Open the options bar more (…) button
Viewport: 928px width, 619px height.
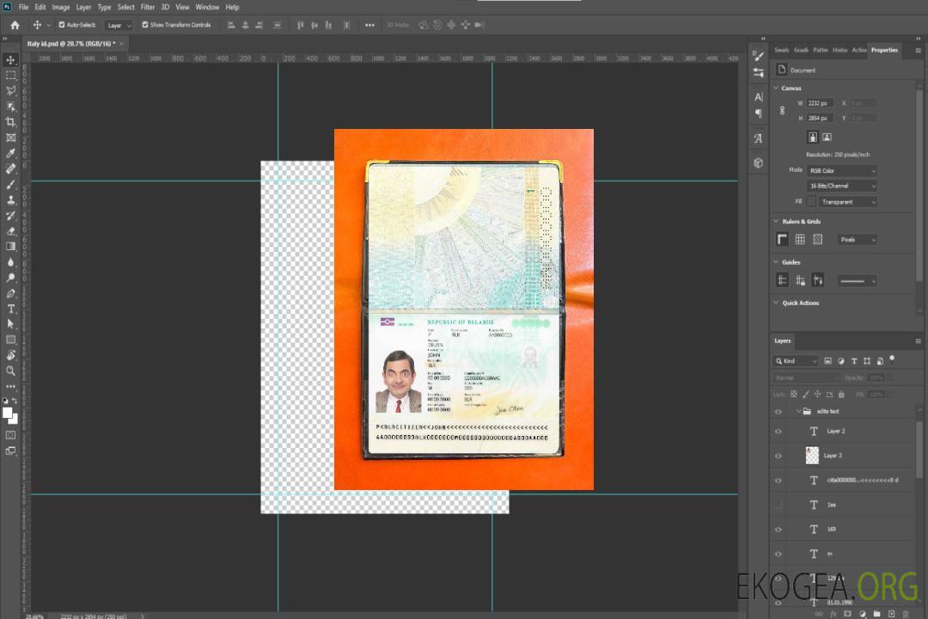369,25
